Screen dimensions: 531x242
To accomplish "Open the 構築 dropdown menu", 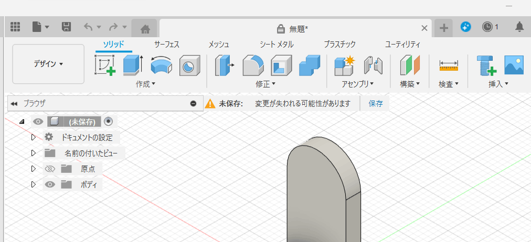I will (410, 84).
